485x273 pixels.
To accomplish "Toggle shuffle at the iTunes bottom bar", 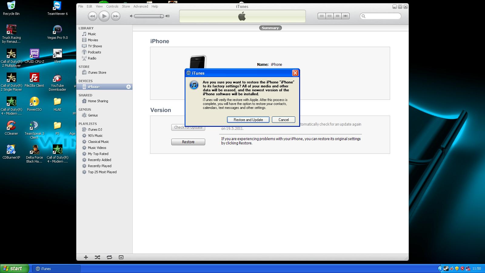I will pos(97,257).
